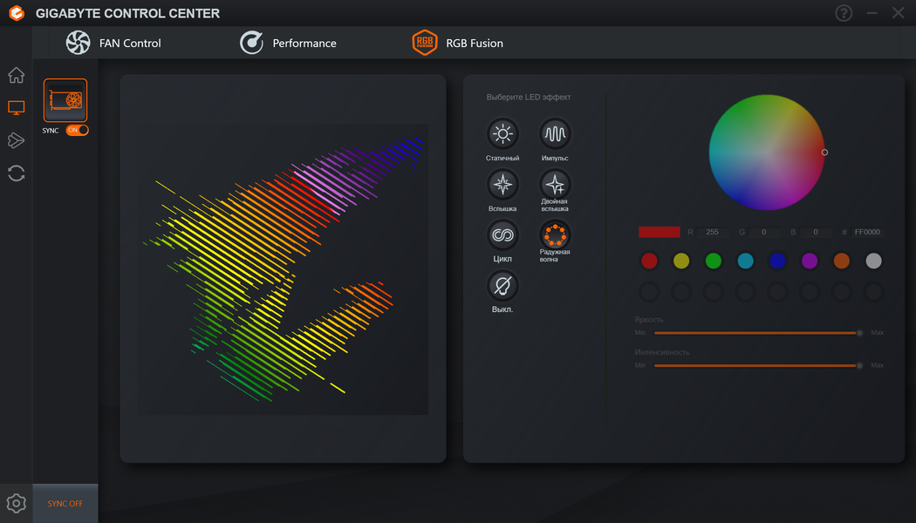916x523 pixels.
Task: Pick the cyan preset color swatch
Action: [x=745, y=261]
